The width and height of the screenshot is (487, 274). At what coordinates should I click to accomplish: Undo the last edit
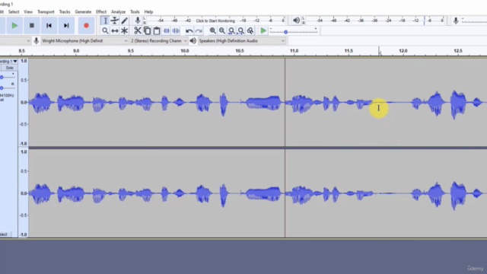click(x=189, y=30)
